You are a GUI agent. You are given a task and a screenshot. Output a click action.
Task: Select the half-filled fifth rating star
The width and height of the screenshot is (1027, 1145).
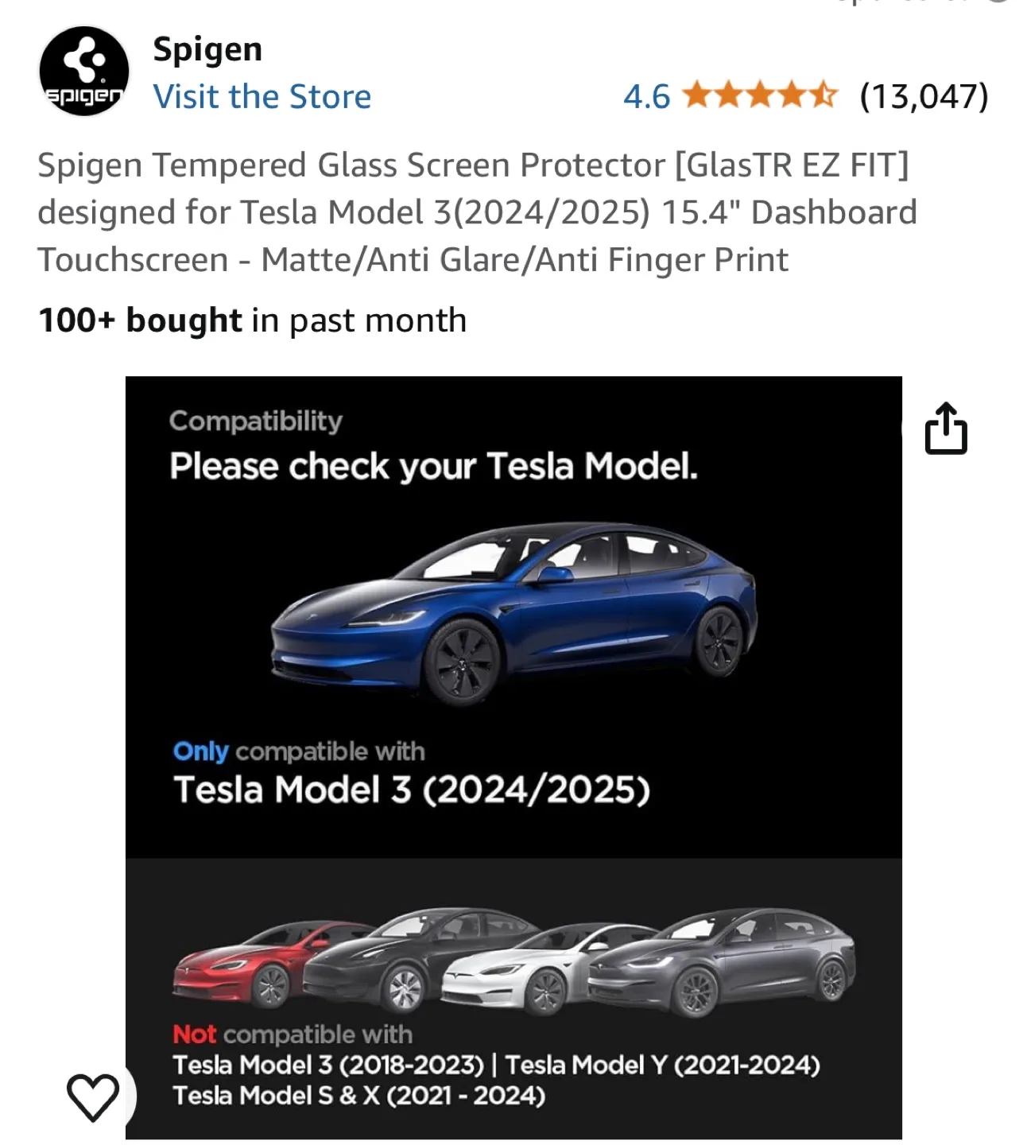823,97
